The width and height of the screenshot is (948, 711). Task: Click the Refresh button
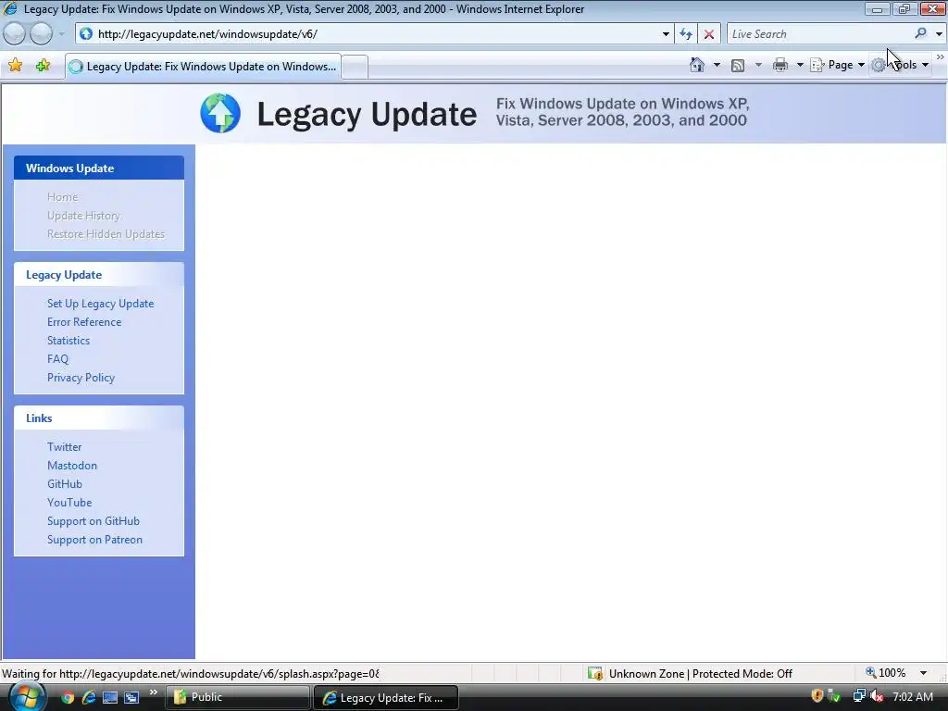[686, 34]
